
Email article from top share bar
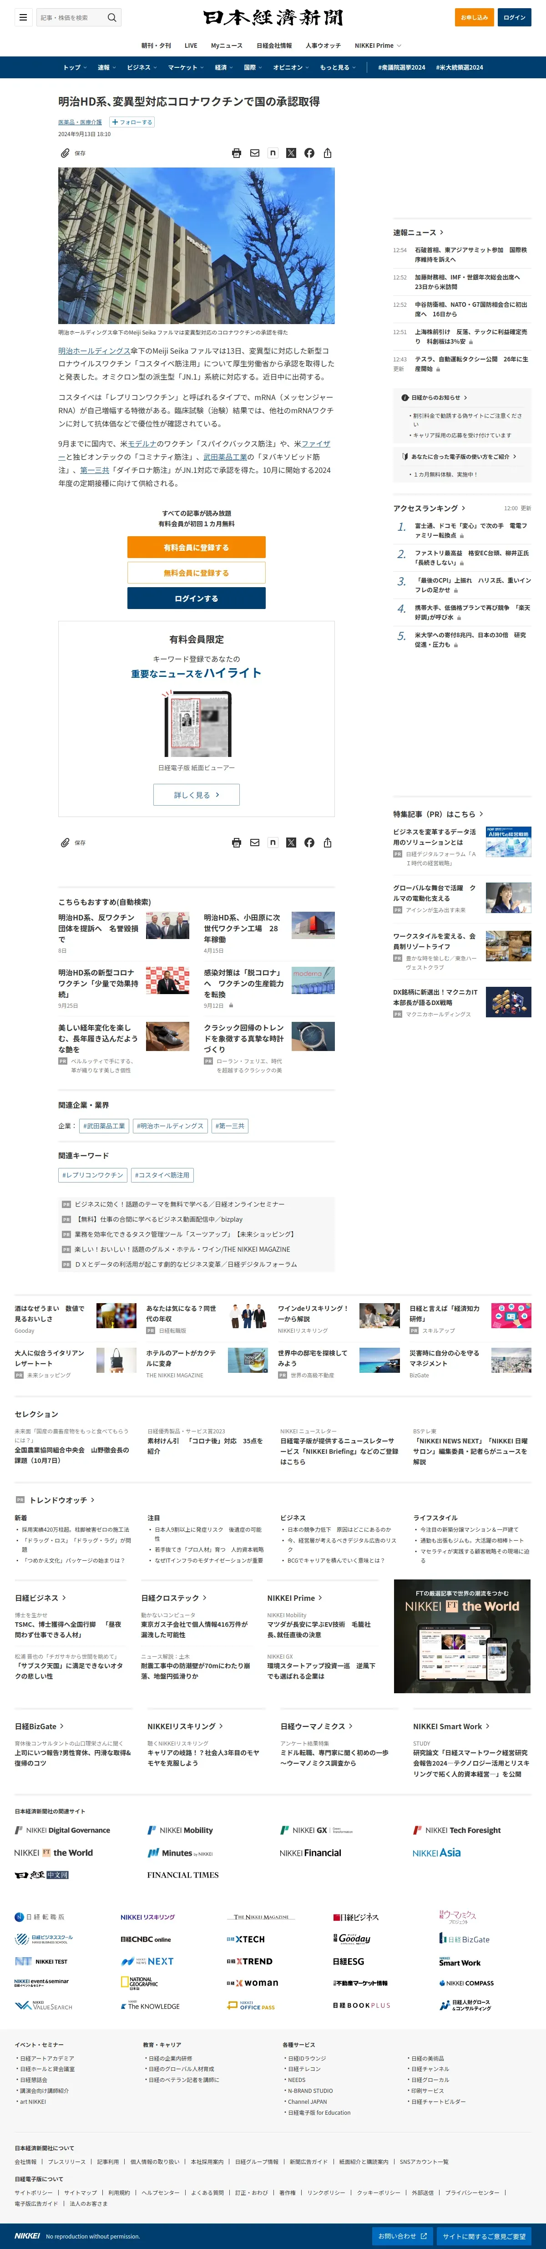tap(255, 153)
